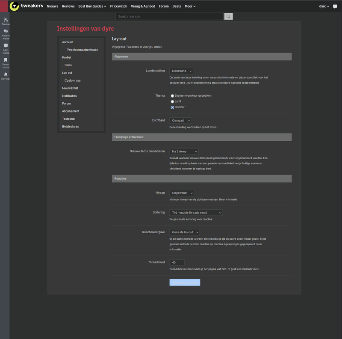Click the blue save button
The image size is (342, 339).
coord(185,282)
